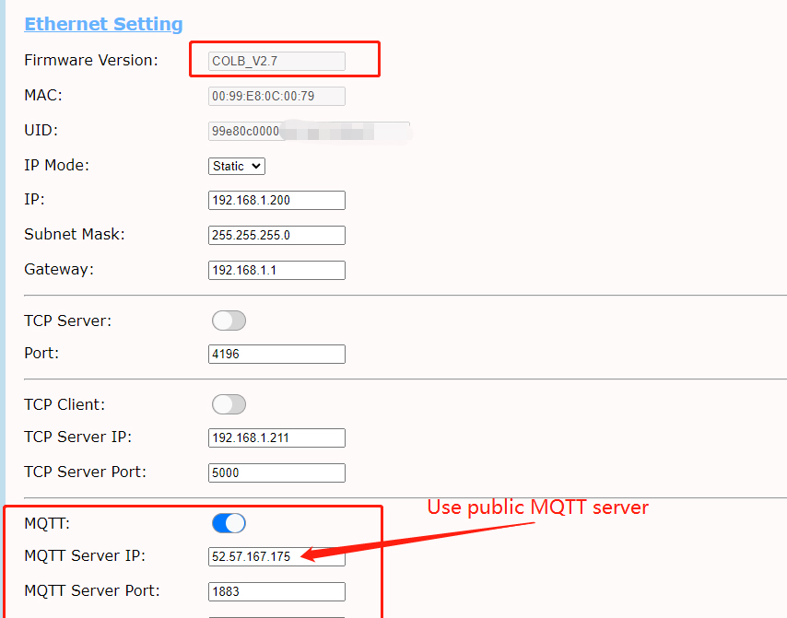Focus the MQTT Server Port field
This screenshot has height=618, width=787.
coord(276,591)
